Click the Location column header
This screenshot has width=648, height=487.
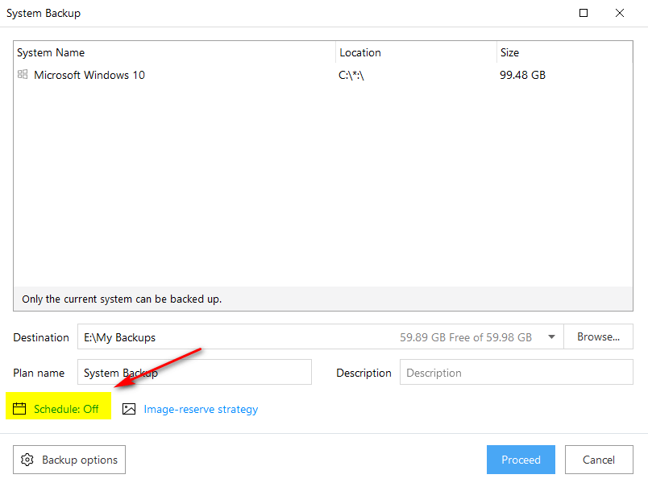click(x=360, y=52)
